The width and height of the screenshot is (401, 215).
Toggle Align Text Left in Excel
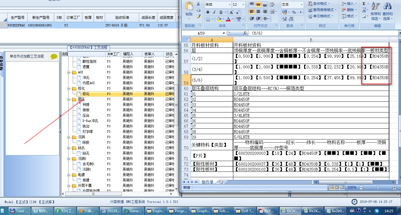tap(252, 12)
